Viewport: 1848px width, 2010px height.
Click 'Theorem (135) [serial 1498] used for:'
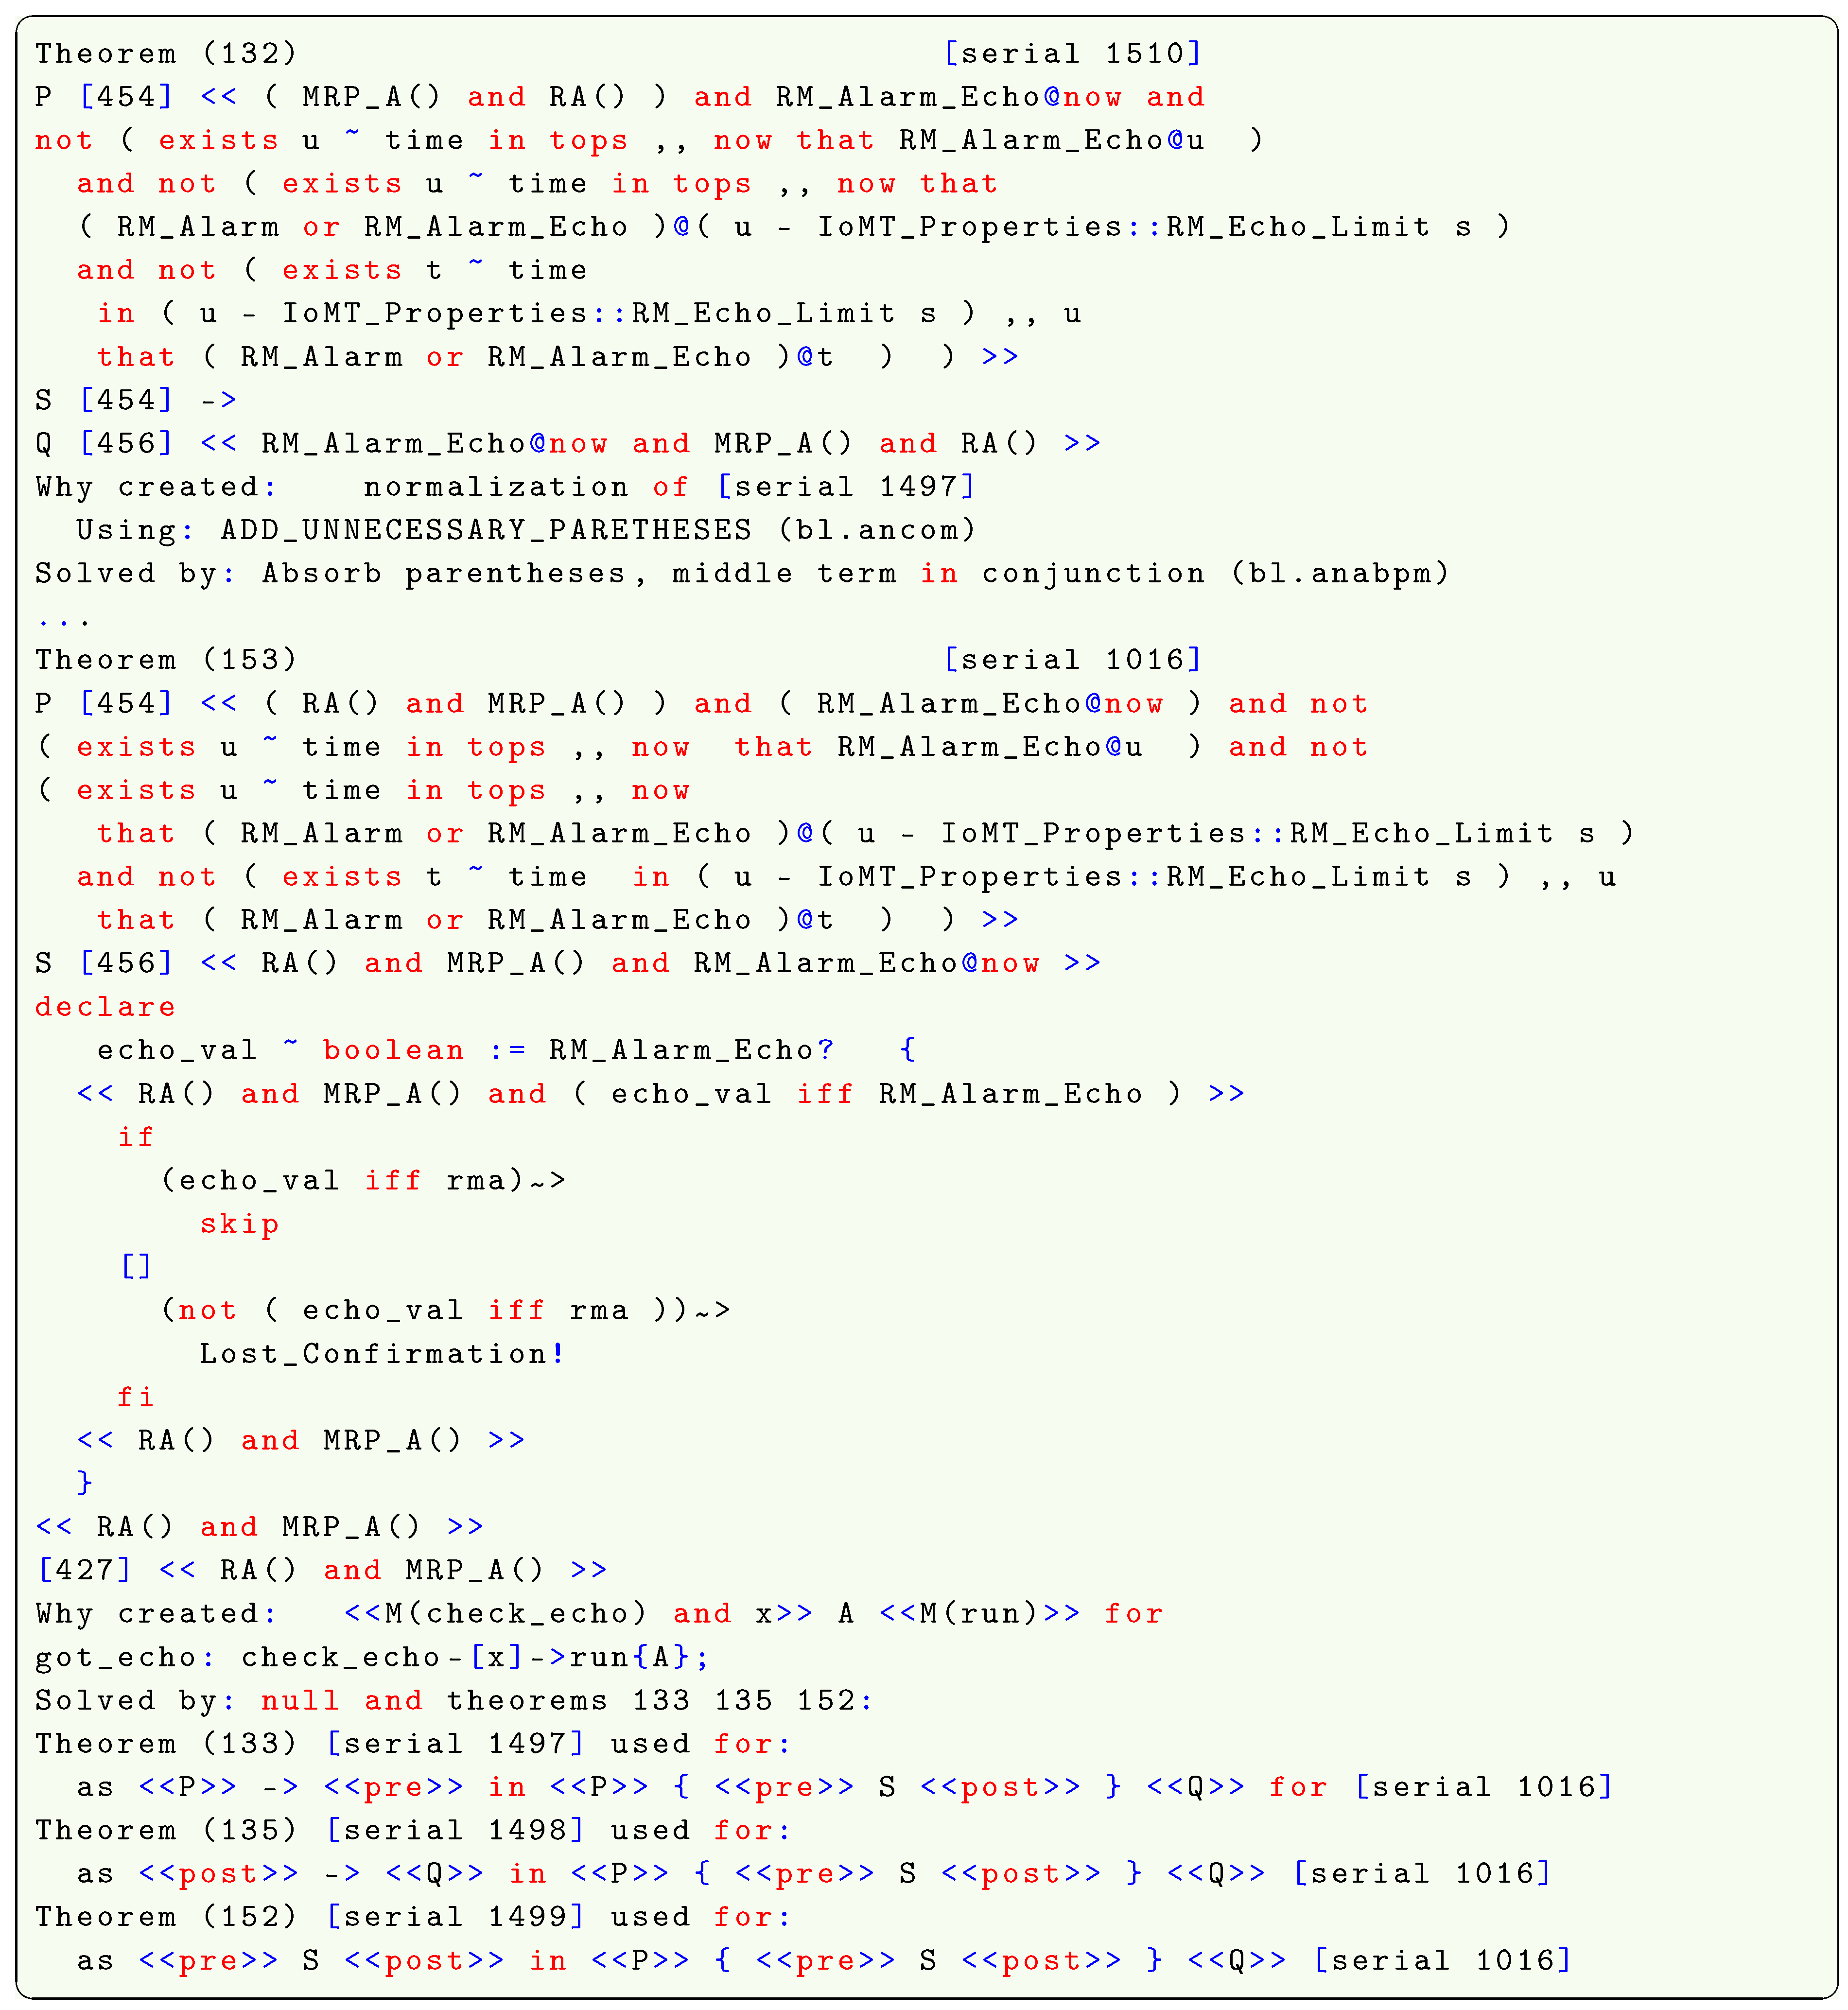[x=413, y=1830]
